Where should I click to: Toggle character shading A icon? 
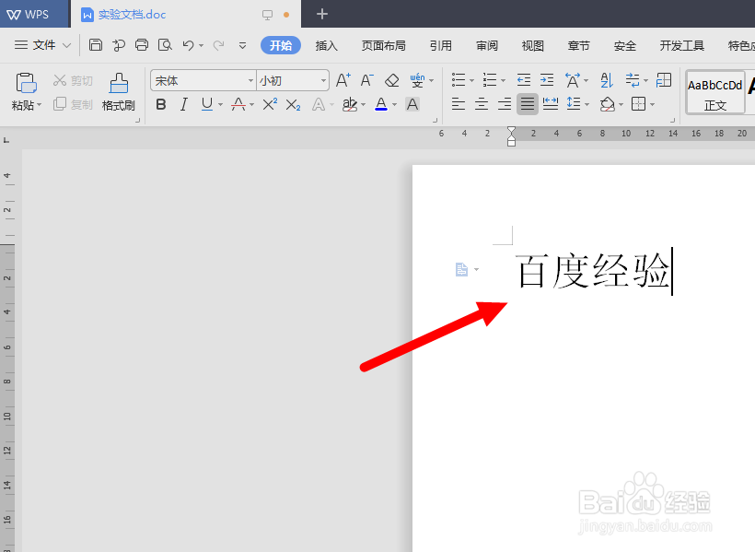point(412,104)
